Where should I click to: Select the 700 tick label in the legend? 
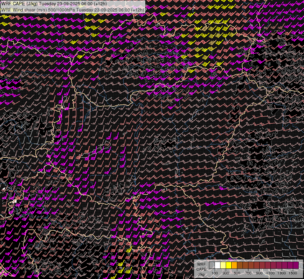point(248,273)
